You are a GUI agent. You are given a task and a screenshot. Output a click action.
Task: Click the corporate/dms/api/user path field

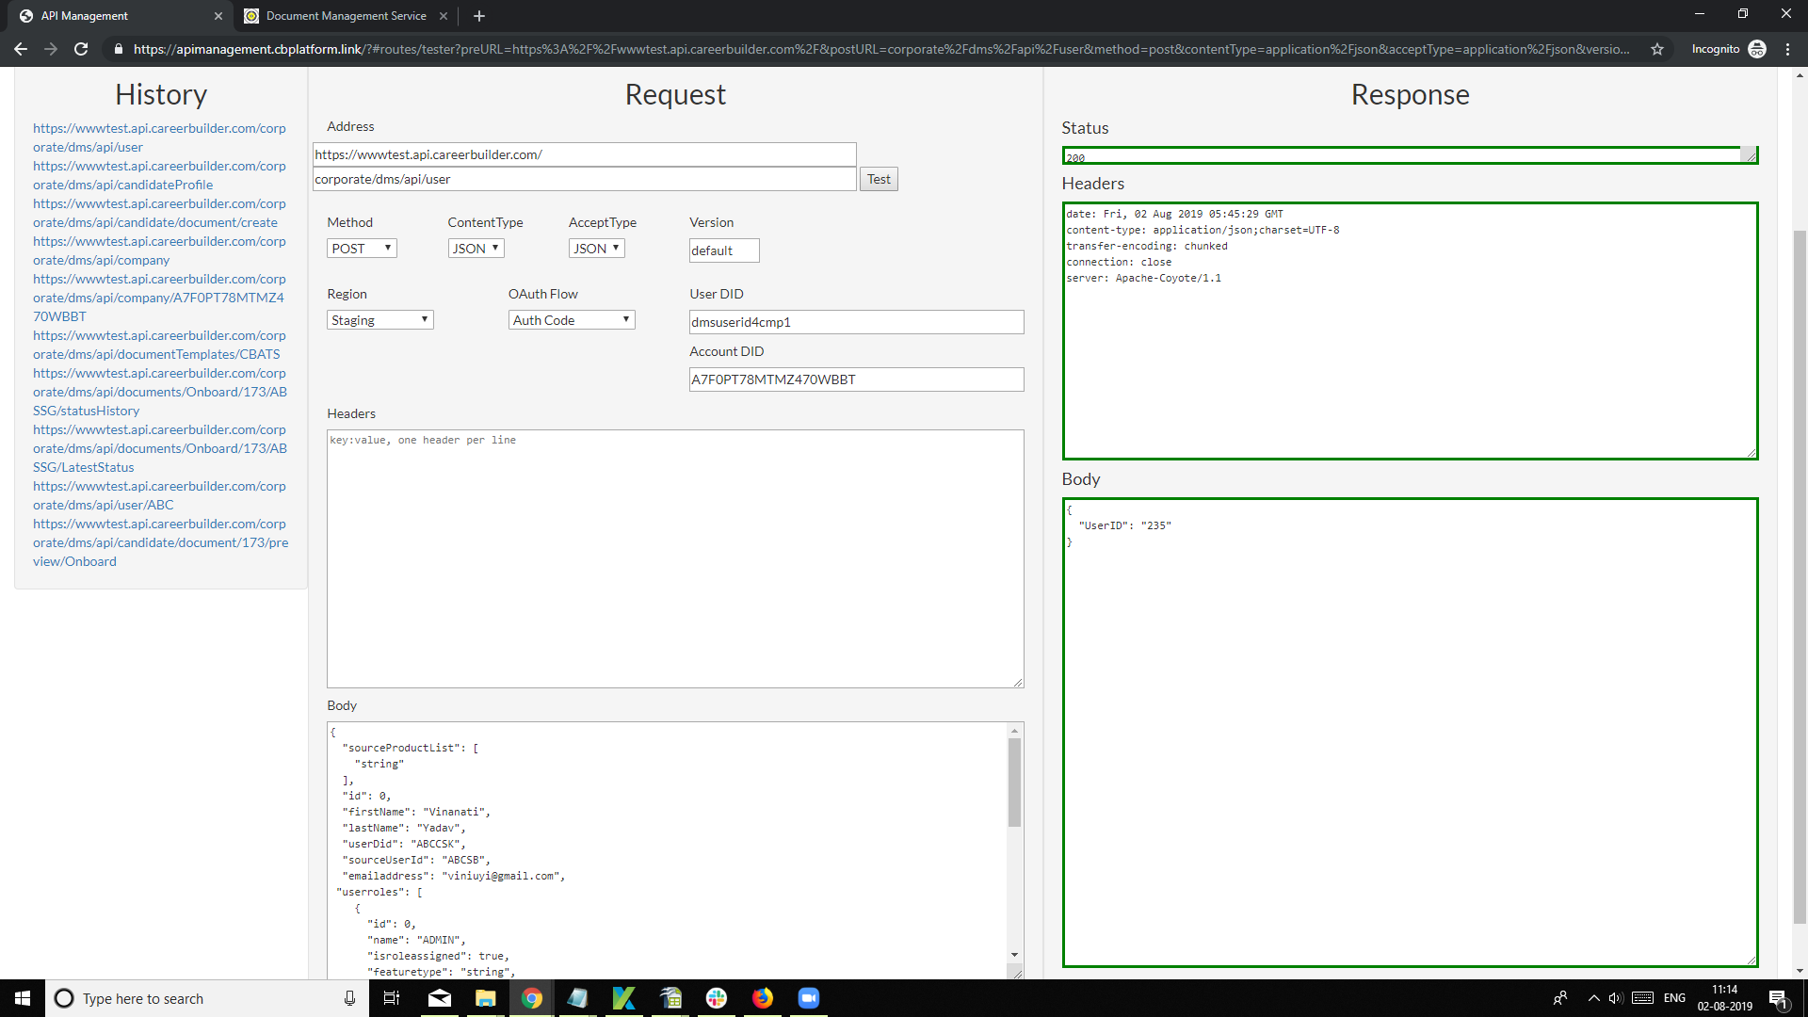[585, 179]
